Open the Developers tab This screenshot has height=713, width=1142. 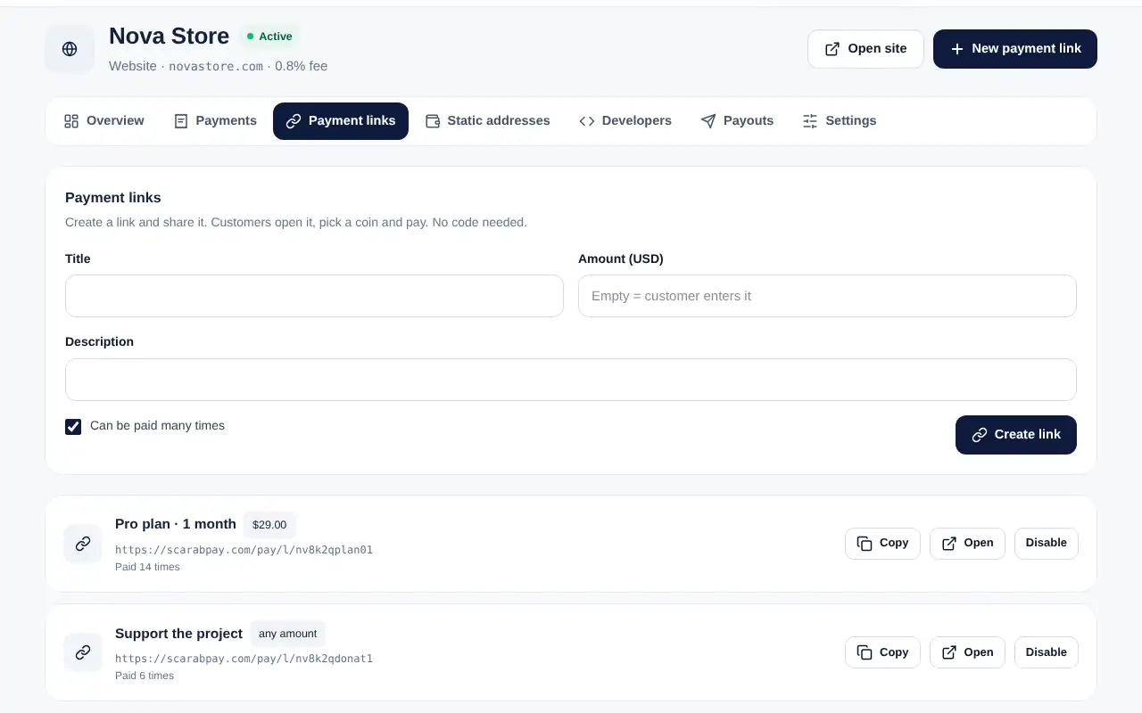[x=625, y=121]
